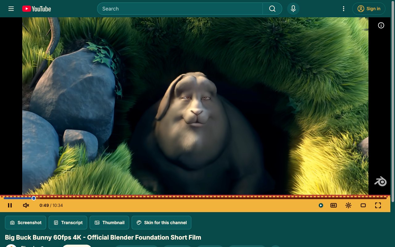Take a Screenshot of the video

click(x=26, y=223)
